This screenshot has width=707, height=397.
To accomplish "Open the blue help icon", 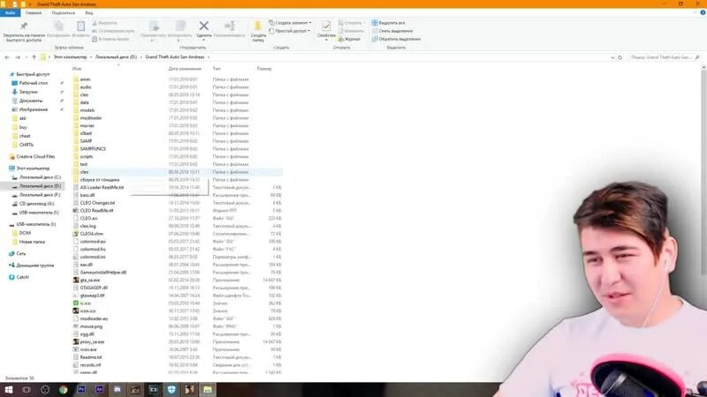I will tap(703, 12).
